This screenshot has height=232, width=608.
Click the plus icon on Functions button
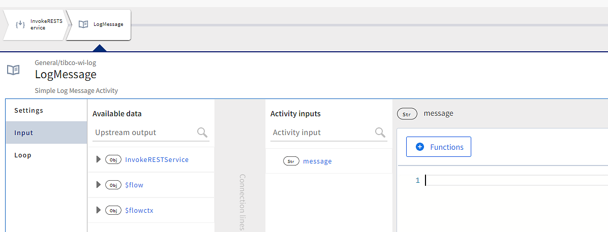click(x=420, y=147)
